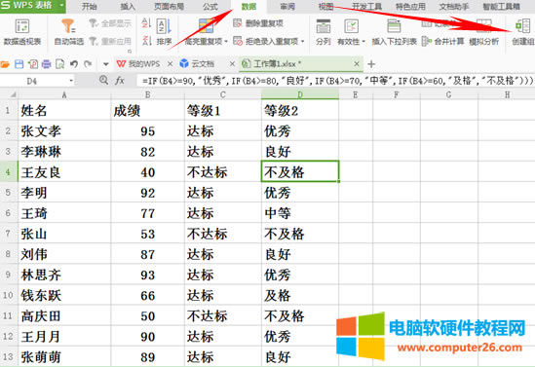Click the export to PDF icon
The width and height of the screenshot is (535, 367).
tap(33, 63)
